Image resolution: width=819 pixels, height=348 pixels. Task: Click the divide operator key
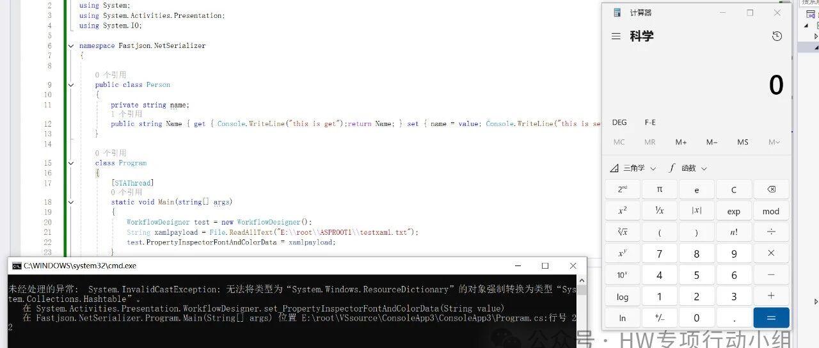click(771, 232)
